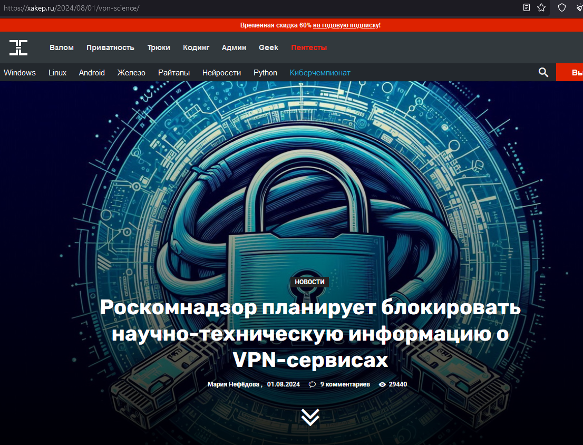Click the Временная скидка 60% banner text

[x=276, y=25]
